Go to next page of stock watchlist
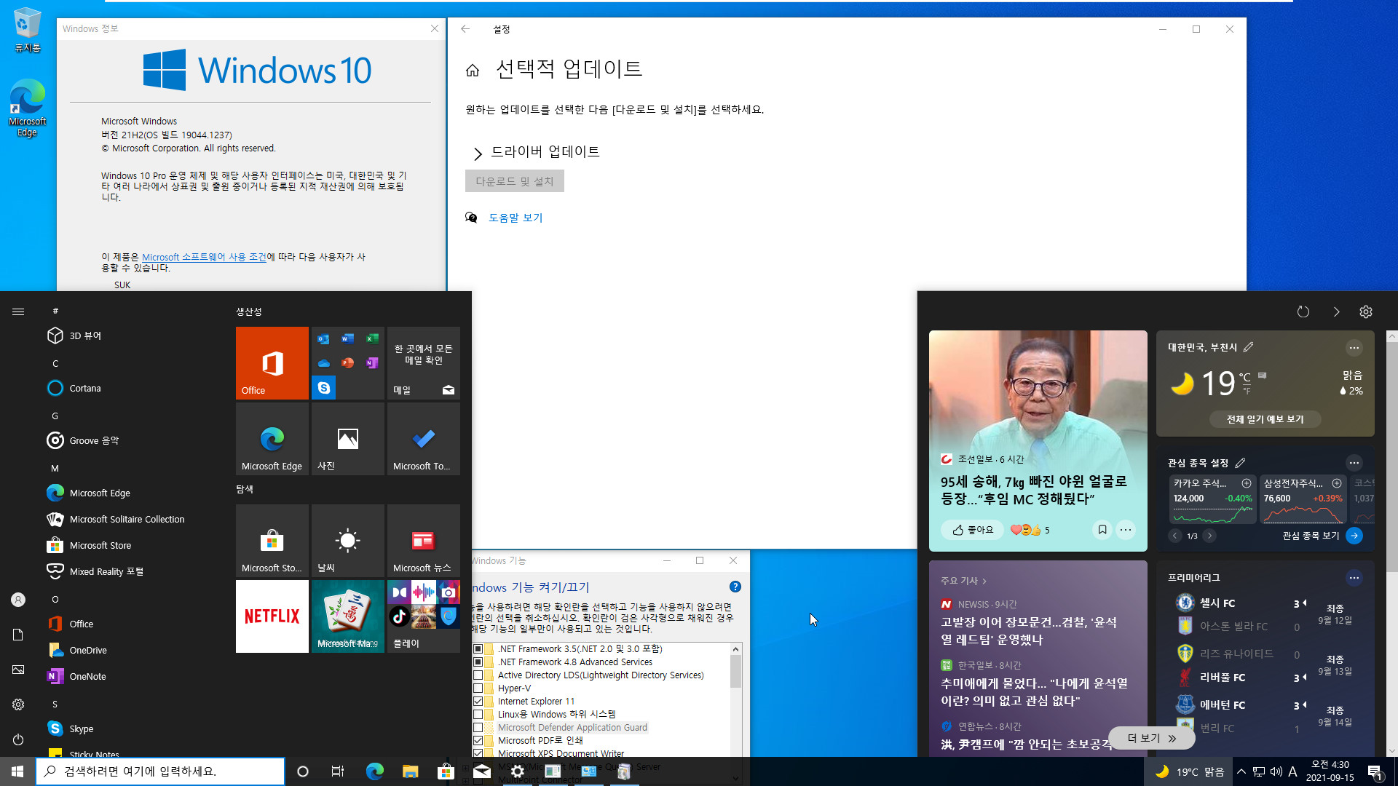Screen dimensions: 1398x786 tap(1209, 536)
